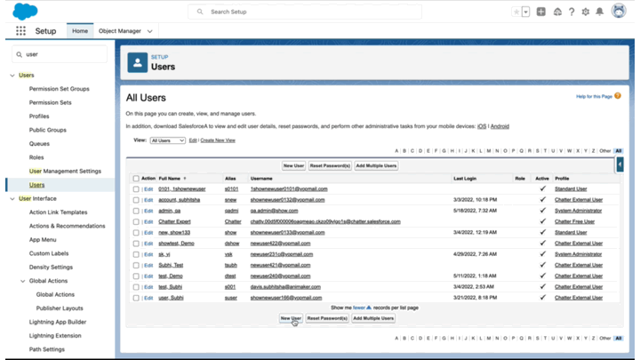Image resolution: width=640 pixels, height=360 pixels.
Task: Click the top New User button
Action: [x=293, y=165]
